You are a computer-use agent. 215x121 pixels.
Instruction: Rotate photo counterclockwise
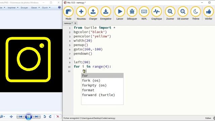[x=45, y=117]
